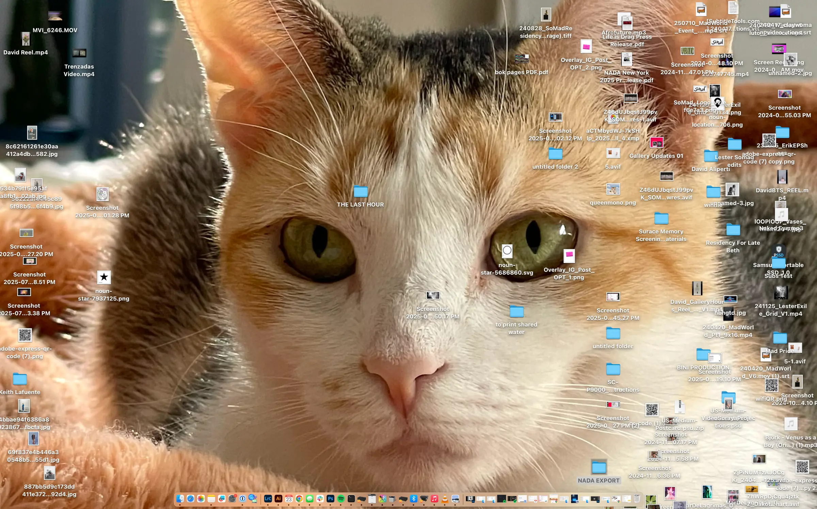Launch Safari from the dock

tap(191, 499)
